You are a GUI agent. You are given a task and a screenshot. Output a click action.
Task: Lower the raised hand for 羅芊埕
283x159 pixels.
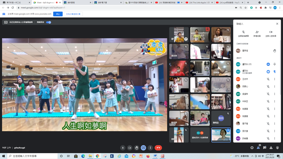coord(274,51)
